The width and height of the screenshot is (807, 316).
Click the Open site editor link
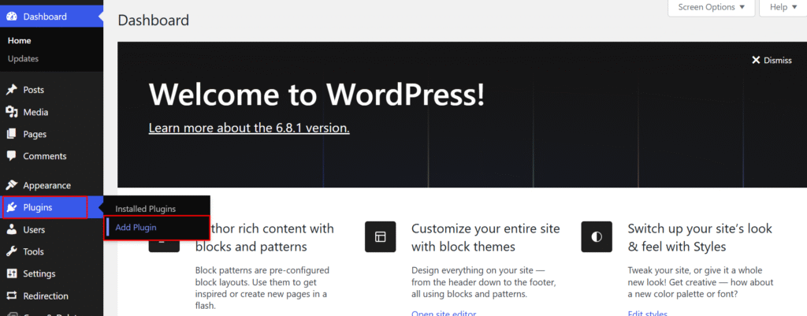point(444,314)
